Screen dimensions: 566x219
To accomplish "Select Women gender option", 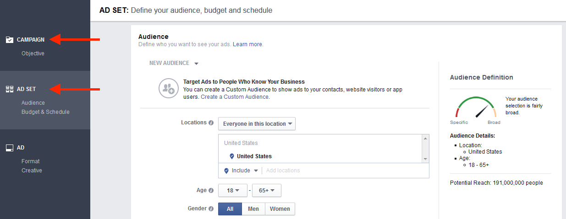I will 280,209.
